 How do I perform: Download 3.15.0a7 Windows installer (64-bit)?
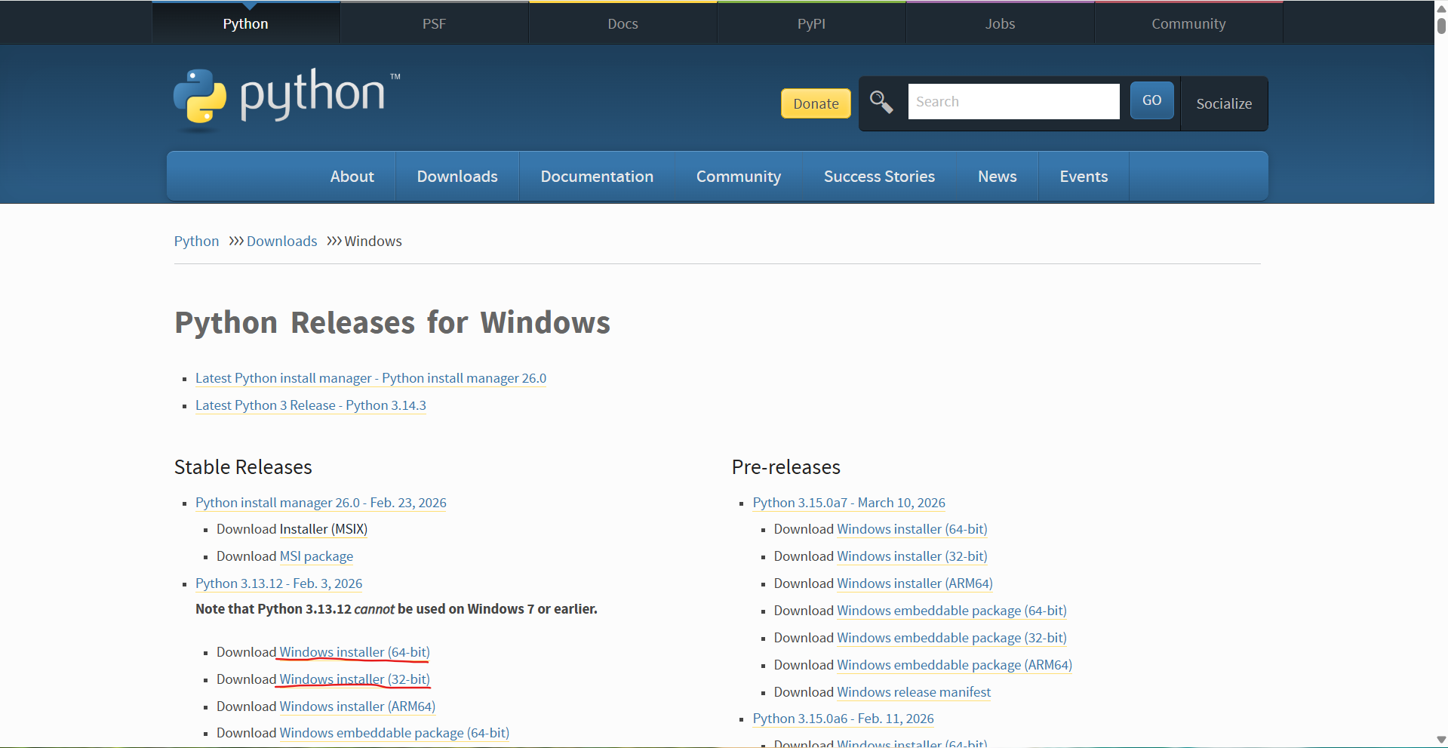[x=912, y=529]
